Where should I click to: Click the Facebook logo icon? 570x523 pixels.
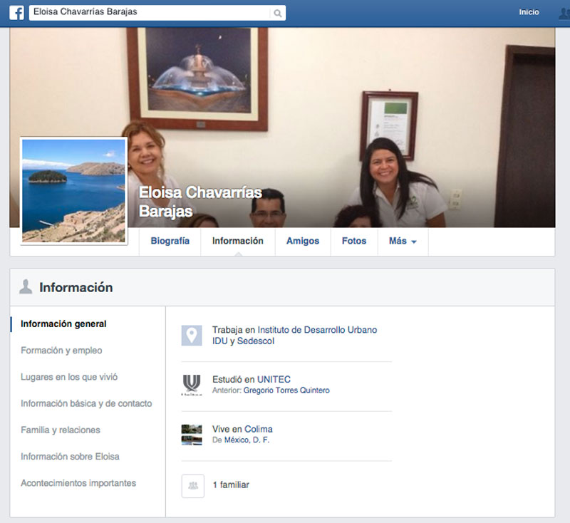click(x=16, y=13)
